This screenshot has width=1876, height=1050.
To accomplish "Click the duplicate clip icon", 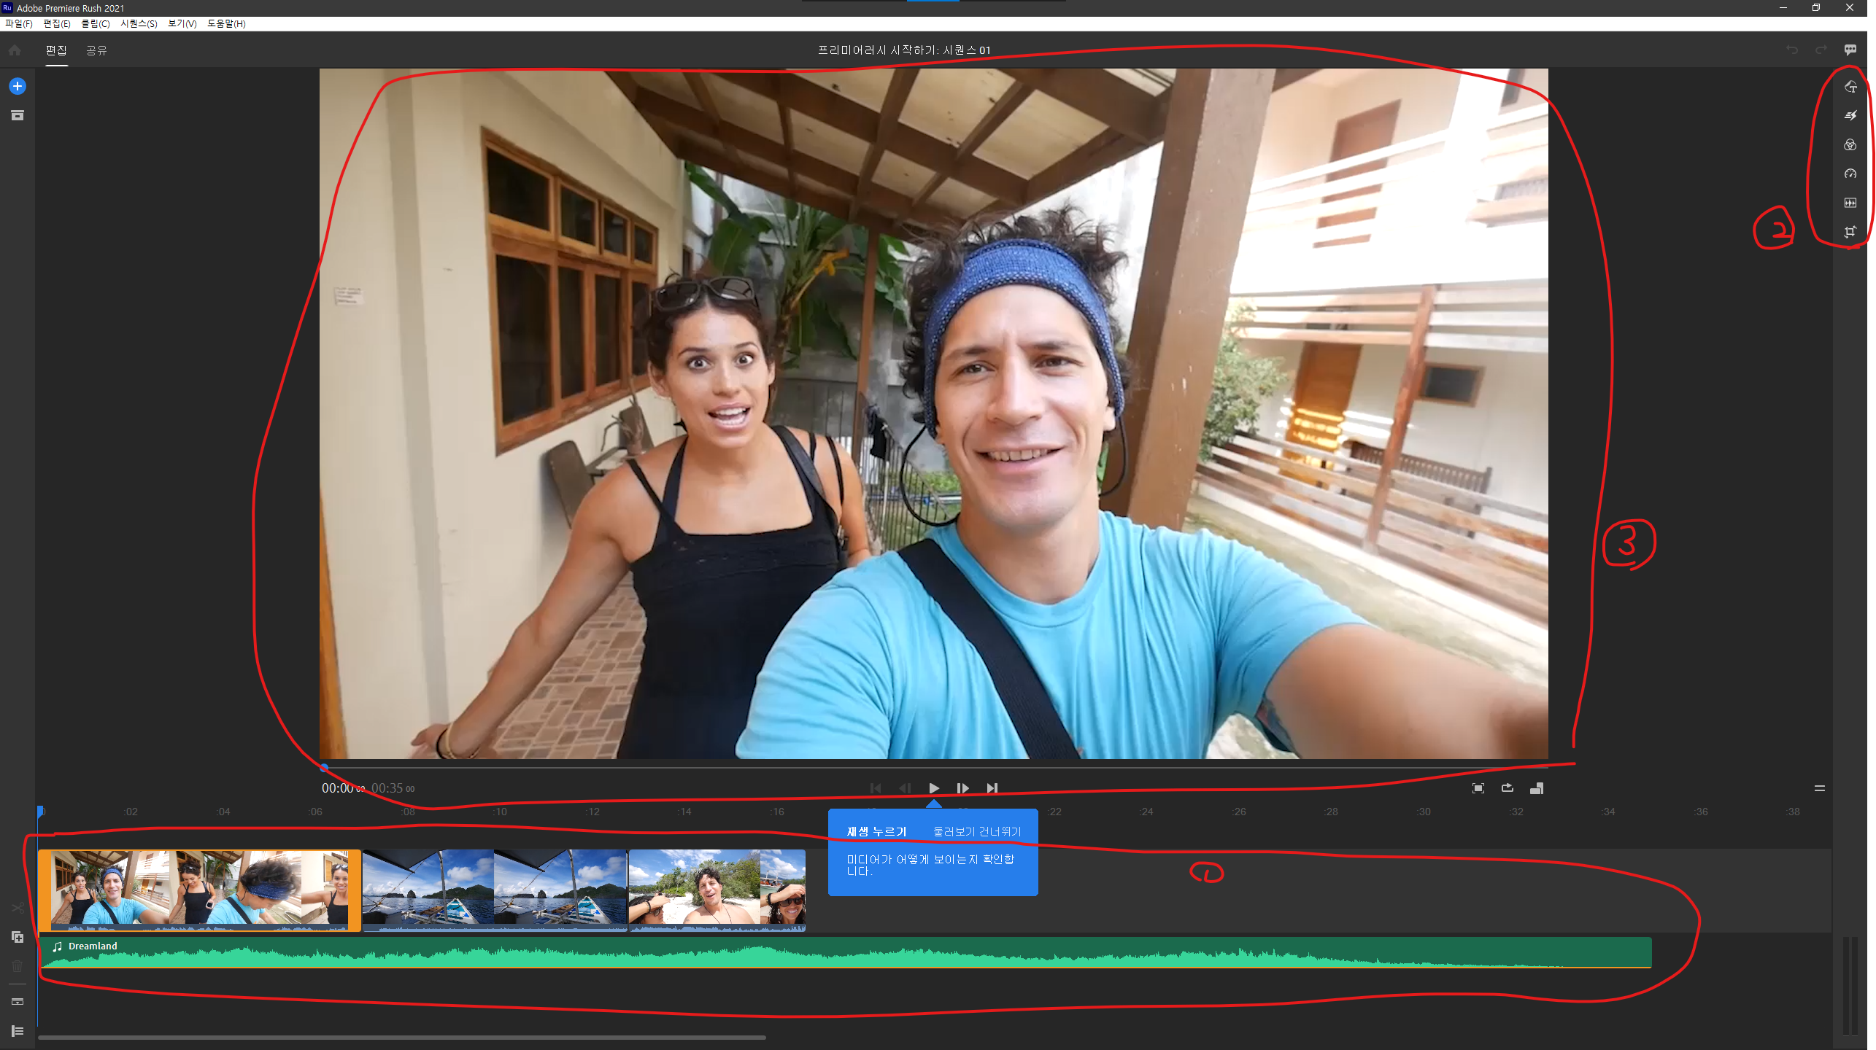I will pyautogui.click(x=18, y=937).
